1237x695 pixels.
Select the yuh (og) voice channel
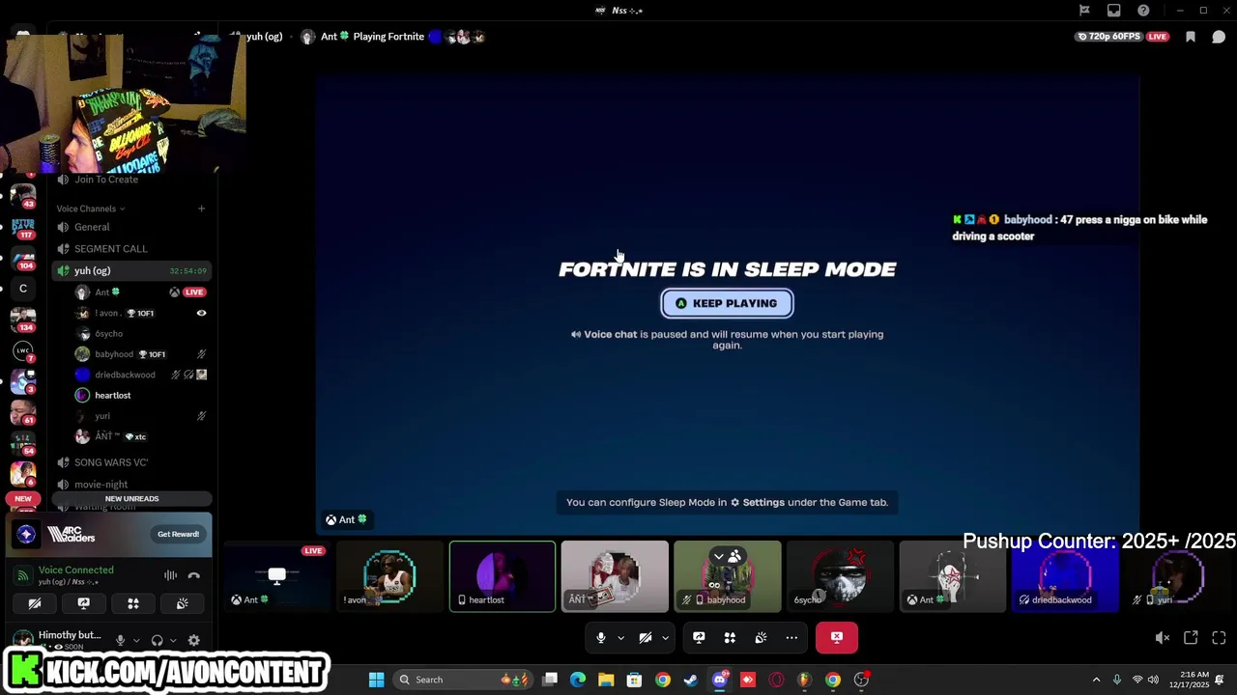point(132,271)
